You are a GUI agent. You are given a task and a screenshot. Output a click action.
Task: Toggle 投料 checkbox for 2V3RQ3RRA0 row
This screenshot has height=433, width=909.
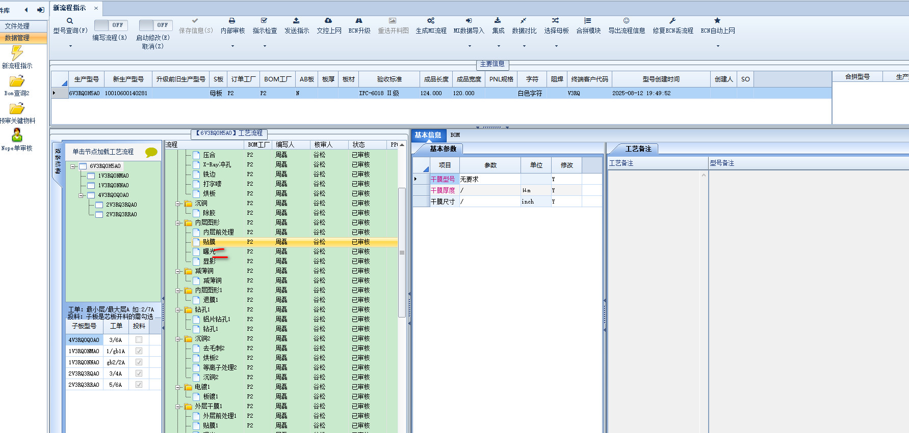tap(139, 385)
